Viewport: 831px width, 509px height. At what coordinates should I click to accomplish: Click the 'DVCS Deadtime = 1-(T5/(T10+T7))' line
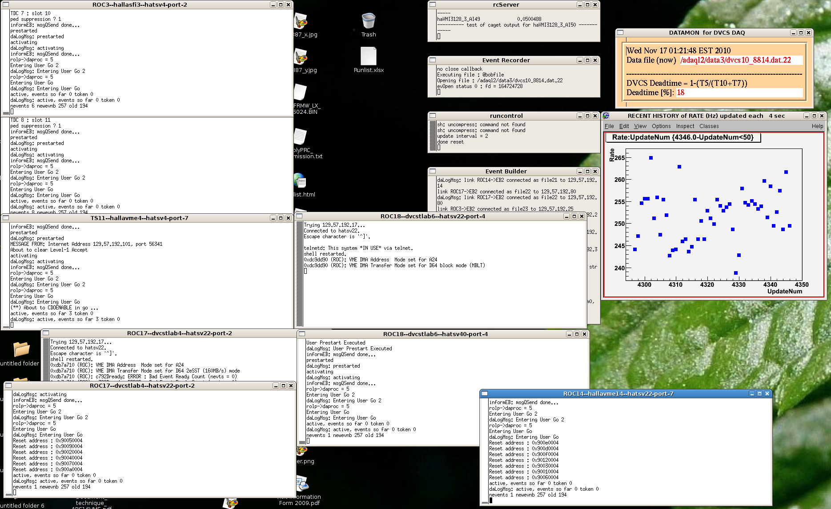click(x=687, y=83)
